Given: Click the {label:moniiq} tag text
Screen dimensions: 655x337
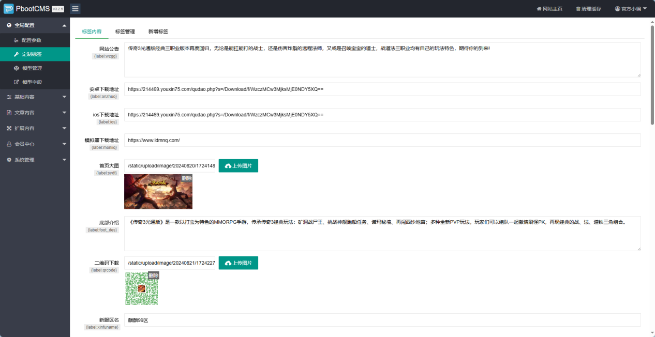Looking at the screenshot, I should click(105, 147).
